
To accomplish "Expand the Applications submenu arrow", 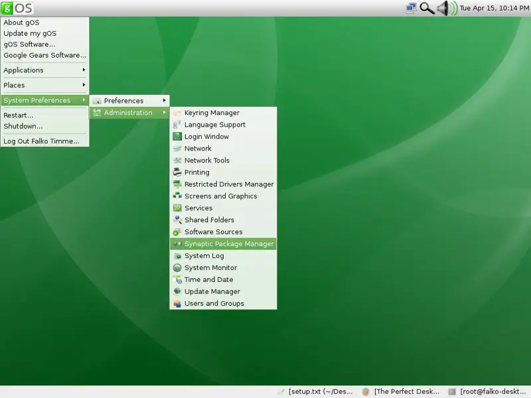I will tap(84, 70).
